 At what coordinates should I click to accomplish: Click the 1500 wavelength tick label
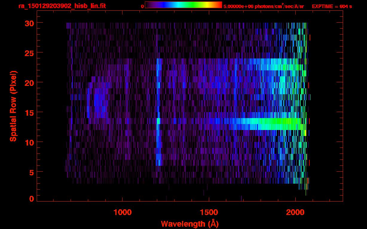pyautogui.click(x=209, y=212)
